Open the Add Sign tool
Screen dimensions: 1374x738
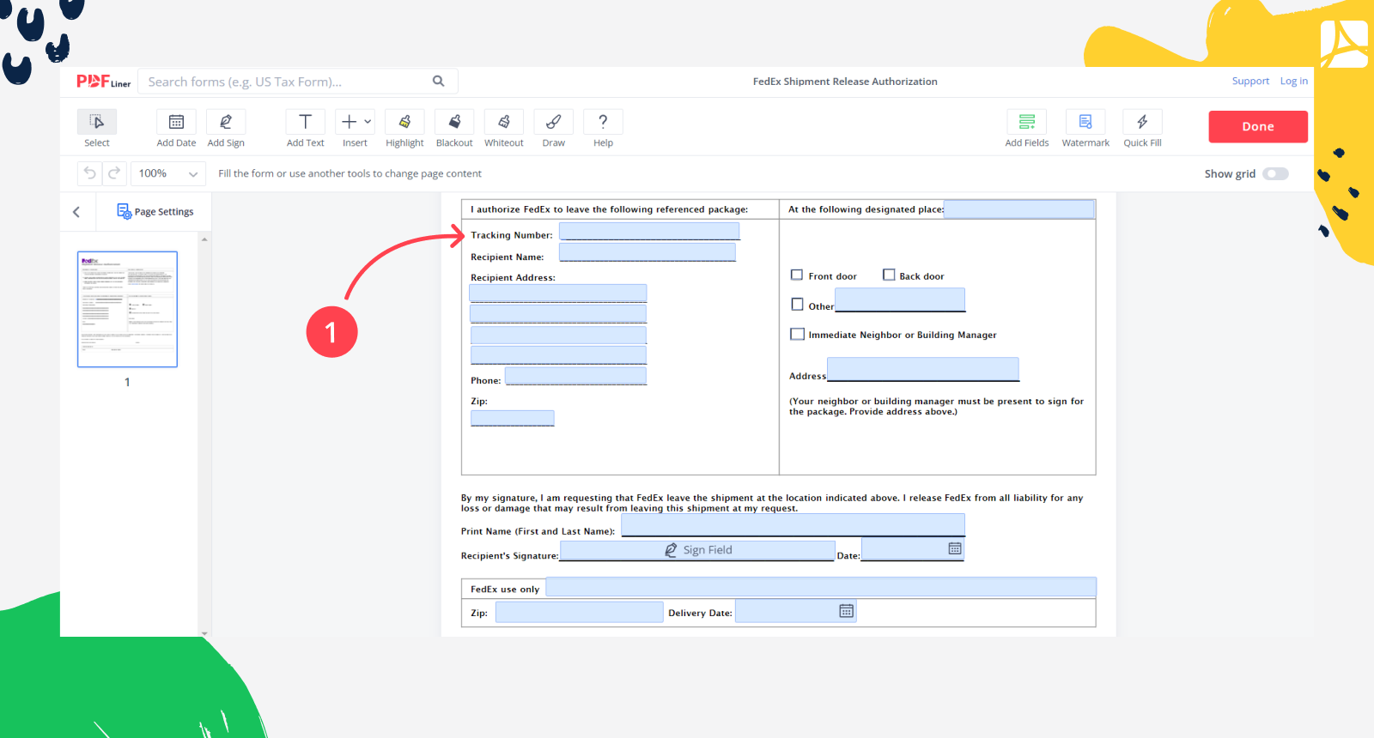pyautogui.click(x=226, y=122)
